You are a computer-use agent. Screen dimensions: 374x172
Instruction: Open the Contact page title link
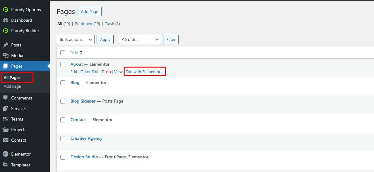[x=78, y=120]
